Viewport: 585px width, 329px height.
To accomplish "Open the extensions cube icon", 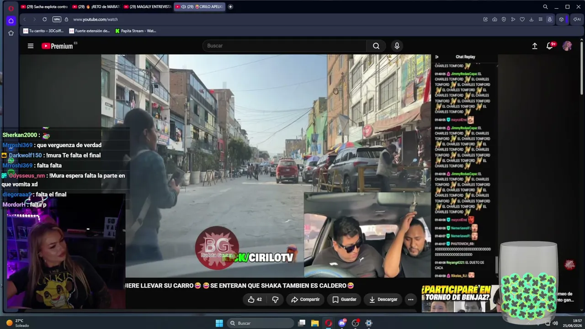I will click(562, 19).
